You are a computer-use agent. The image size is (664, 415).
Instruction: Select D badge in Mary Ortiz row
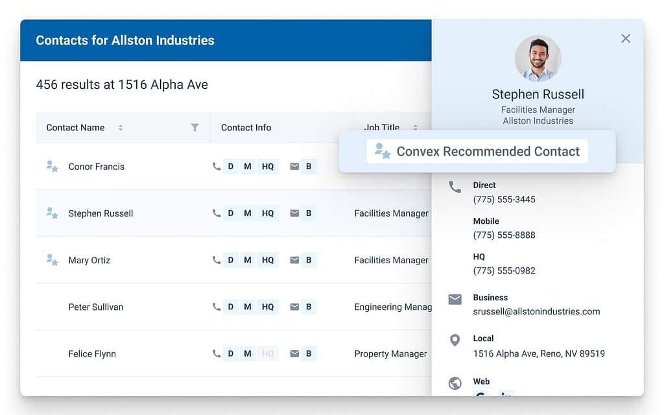pyautogui.click(x=231, y=259)
